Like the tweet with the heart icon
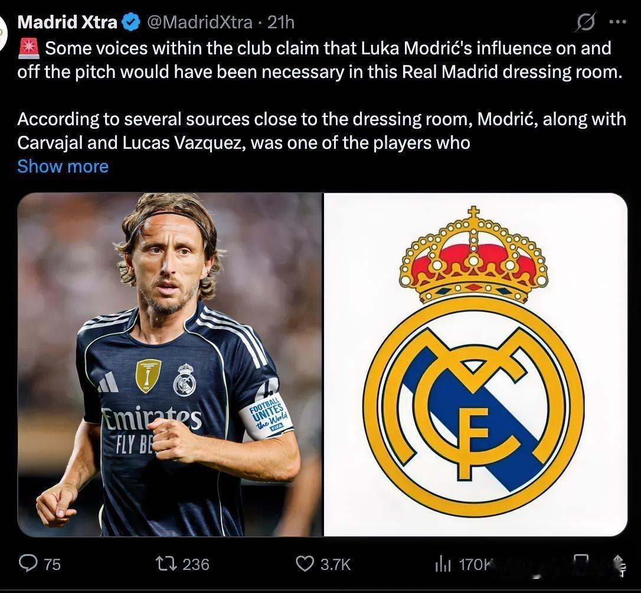This screenshot has width=641, height=593. click(x=305, y=563)
